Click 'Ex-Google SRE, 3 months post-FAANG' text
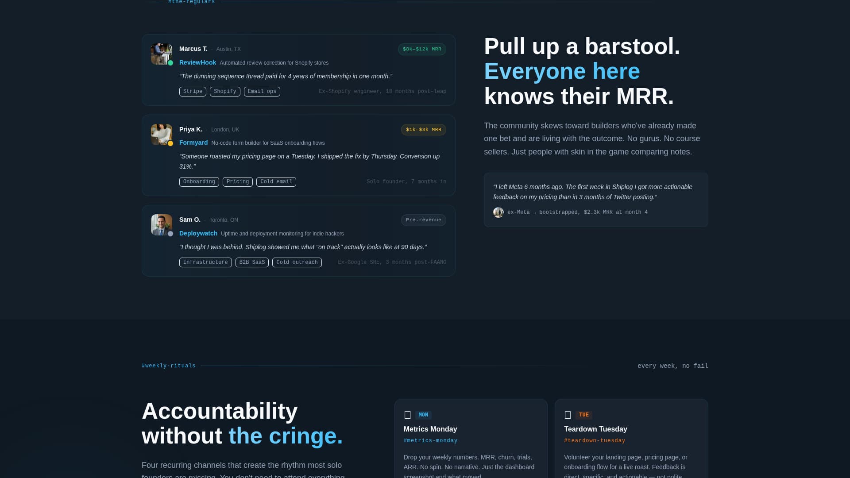Viewport: 850px width, 478px height. click(392, 262)
